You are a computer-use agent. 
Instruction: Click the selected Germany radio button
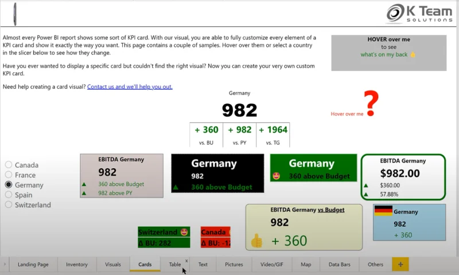point(9,184)
